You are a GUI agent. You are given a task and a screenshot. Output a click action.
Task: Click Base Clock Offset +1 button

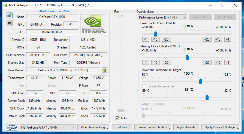tap(228, 39)
